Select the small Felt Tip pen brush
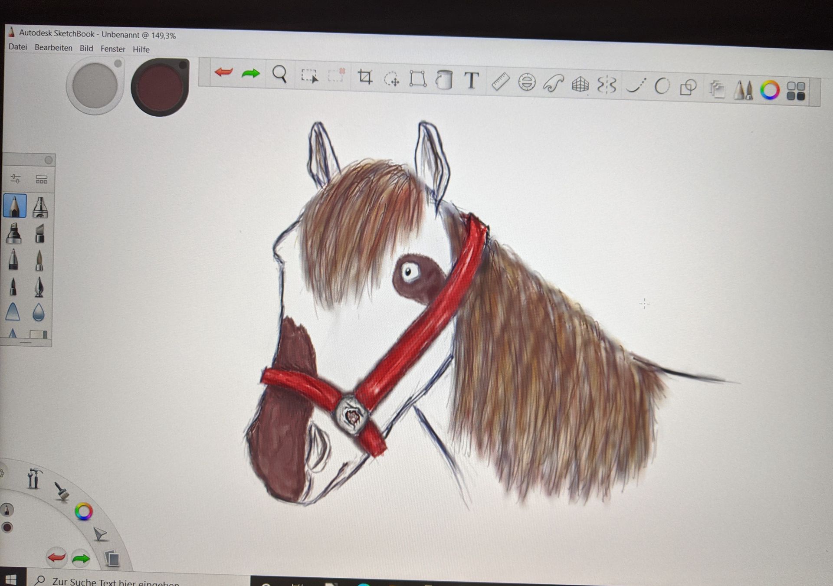The width and height of the screenshot is (833, 586). [13, 287]
